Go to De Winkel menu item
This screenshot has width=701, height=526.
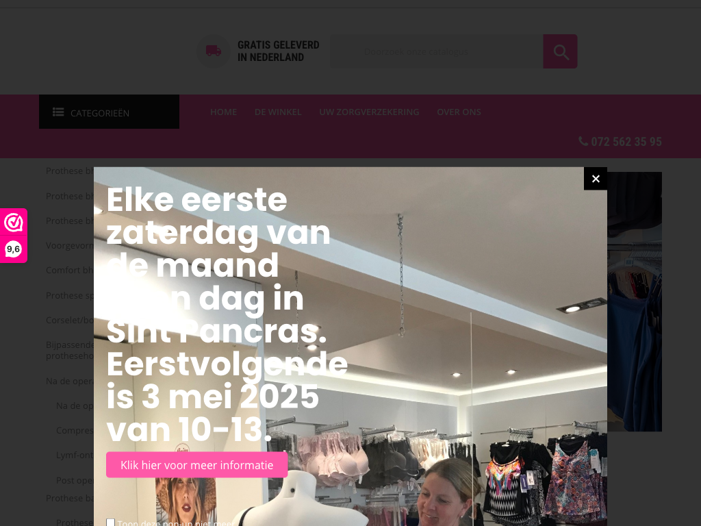coord(278,112)
